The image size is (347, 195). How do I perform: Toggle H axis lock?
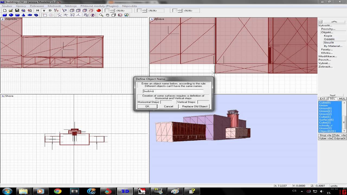(x=38, y=11)
